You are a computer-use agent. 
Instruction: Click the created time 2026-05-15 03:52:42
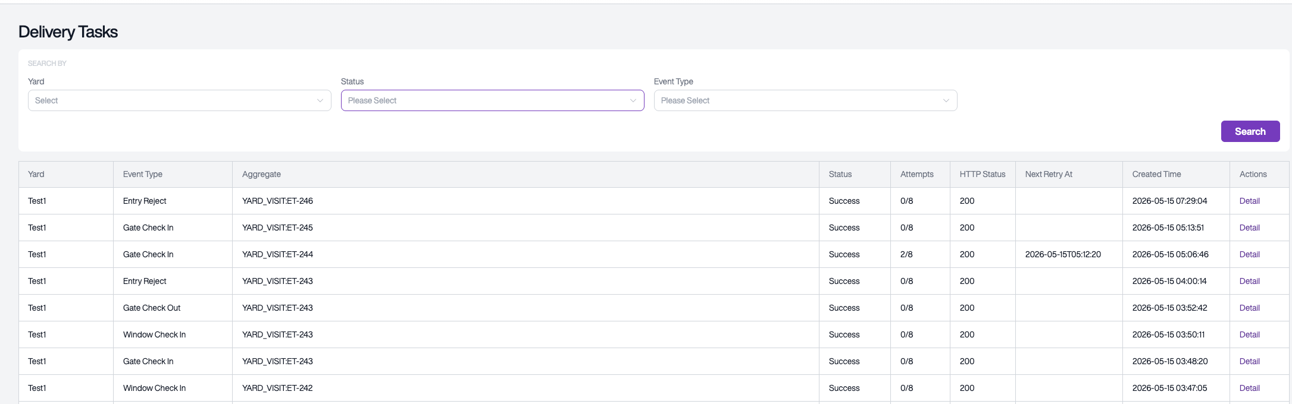pos(1169,308)
